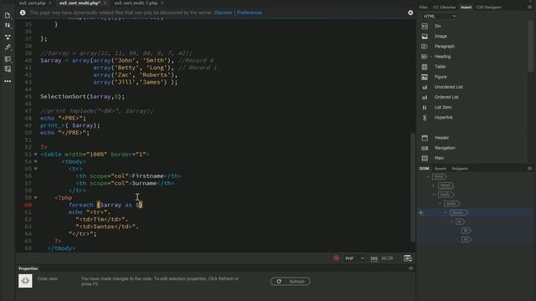Fold code at line 54 tbody tag
The width and height of the screenshot is (536, 301).
click(x=35, y=161)
